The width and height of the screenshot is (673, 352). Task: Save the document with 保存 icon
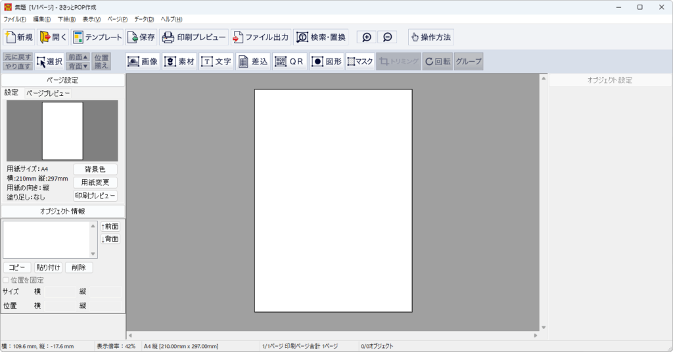[x=141, y=37]
